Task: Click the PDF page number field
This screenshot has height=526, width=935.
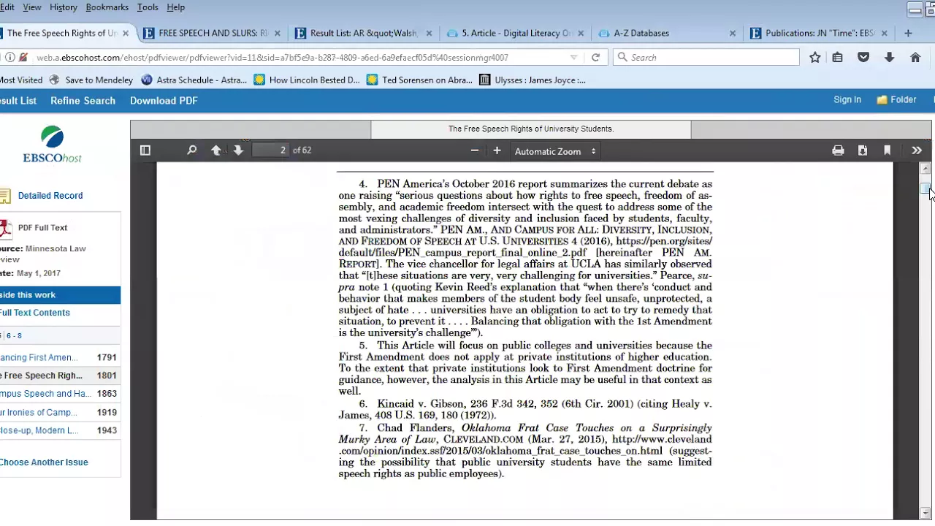Action: click(x=271, y=150)
